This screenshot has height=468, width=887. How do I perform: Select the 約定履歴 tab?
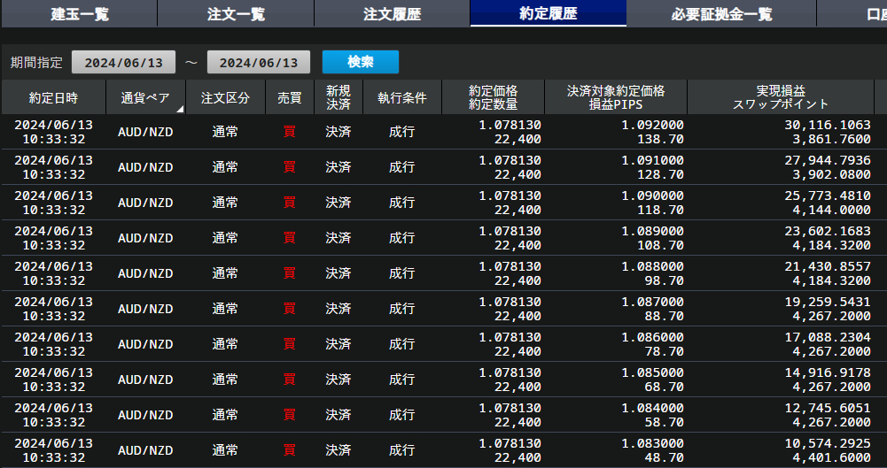(549, 13)
